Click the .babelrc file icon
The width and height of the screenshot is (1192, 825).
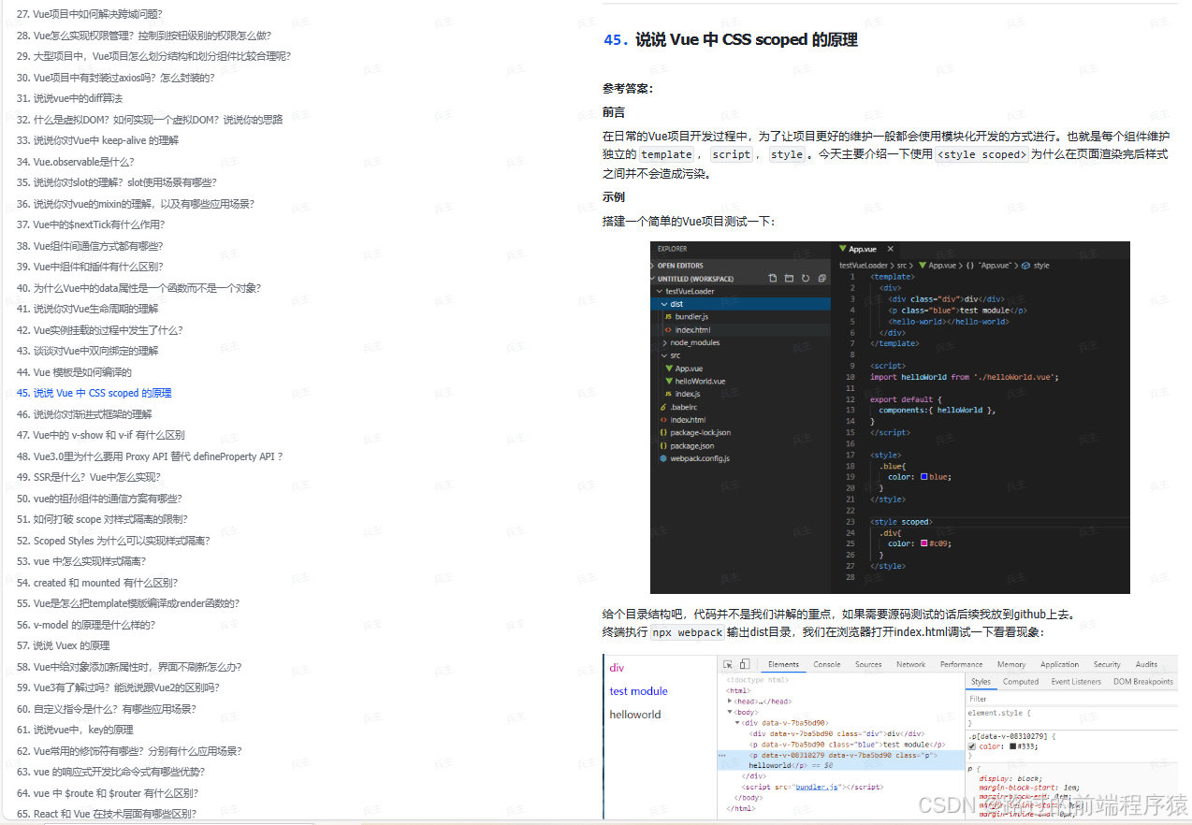[x=663, y=407]
